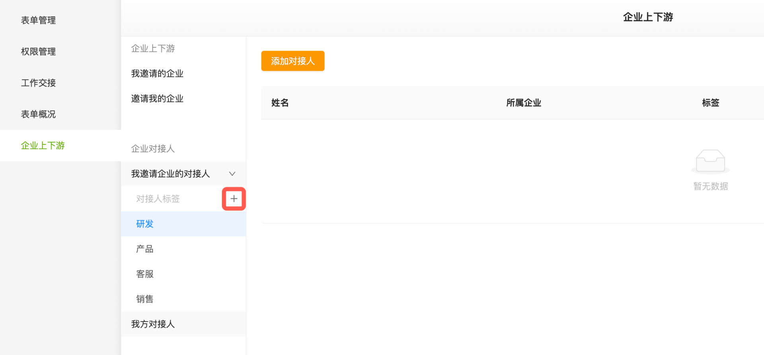
Task: Click the empty data inbox icon
Action: [710, 161]
